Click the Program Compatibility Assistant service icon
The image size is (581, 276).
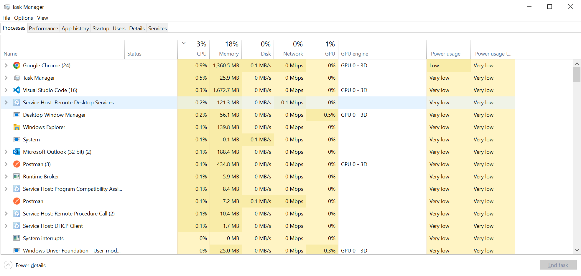point(17,189)
